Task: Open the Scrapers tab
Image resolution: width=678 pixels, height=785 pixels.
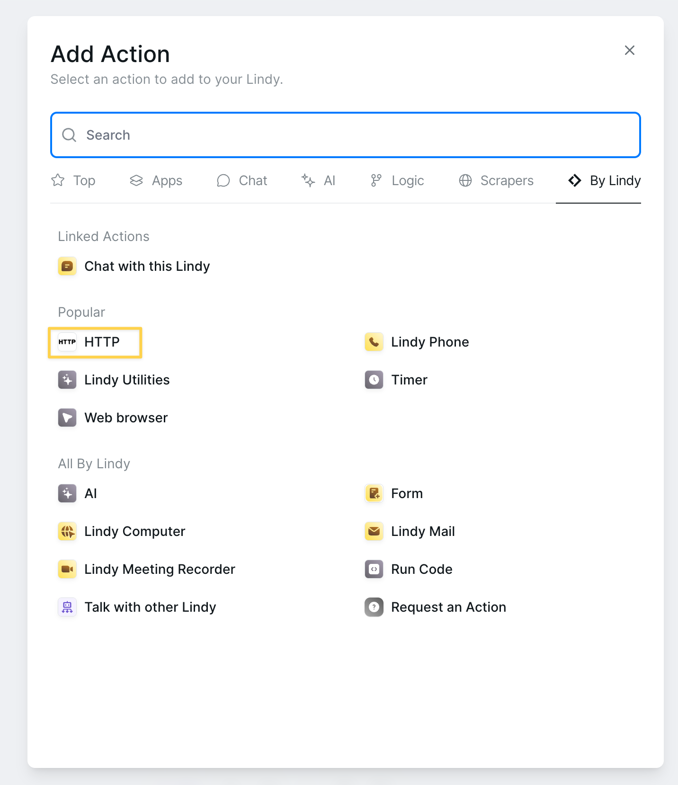Action: tap(496, 180)
